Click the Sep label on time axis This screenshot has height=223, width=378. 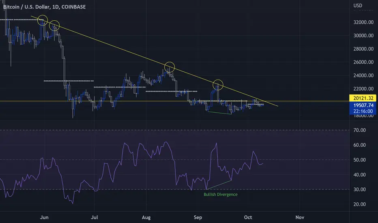(x=198, y=217)
